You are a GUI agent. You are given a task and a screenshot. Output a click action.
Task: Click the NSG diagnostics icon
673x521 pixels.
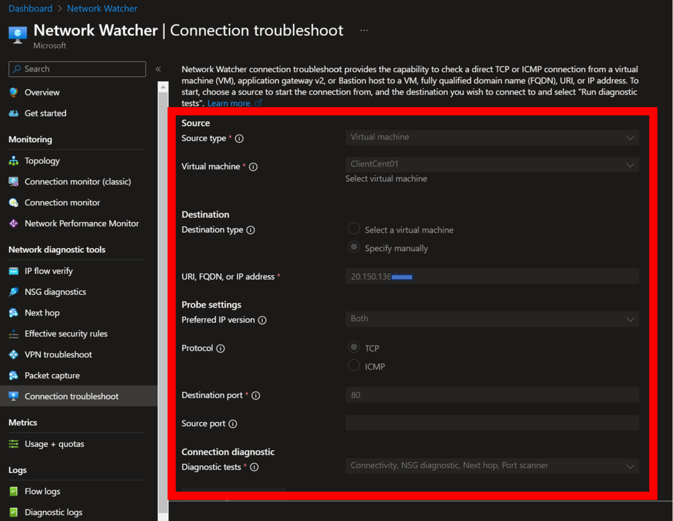[13, 292]
